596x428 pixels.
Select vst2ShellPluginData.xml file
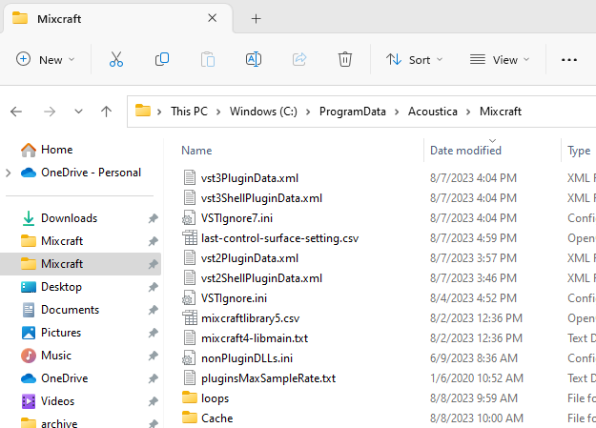[x=261, y=278]
